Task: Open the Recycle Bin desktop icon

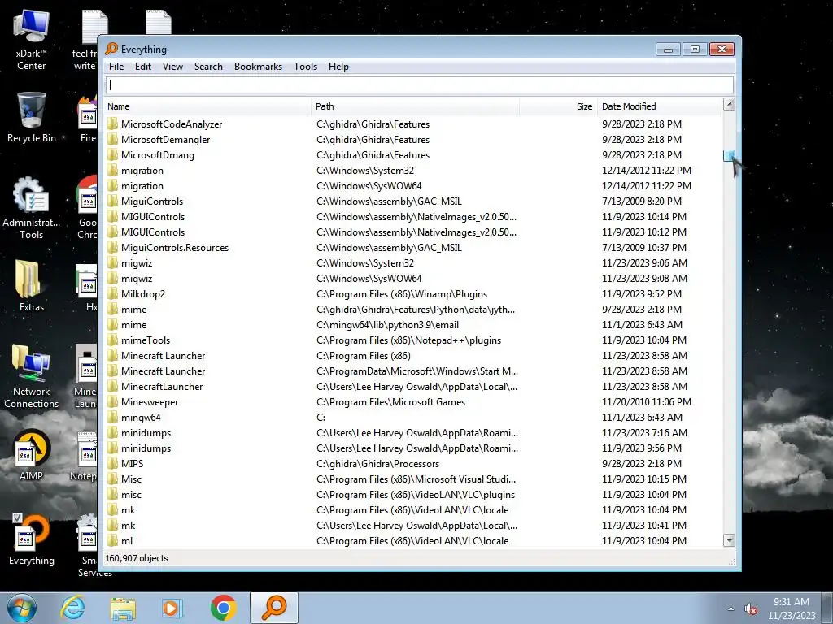Action: pyautogui.click(x=32, y=117)
